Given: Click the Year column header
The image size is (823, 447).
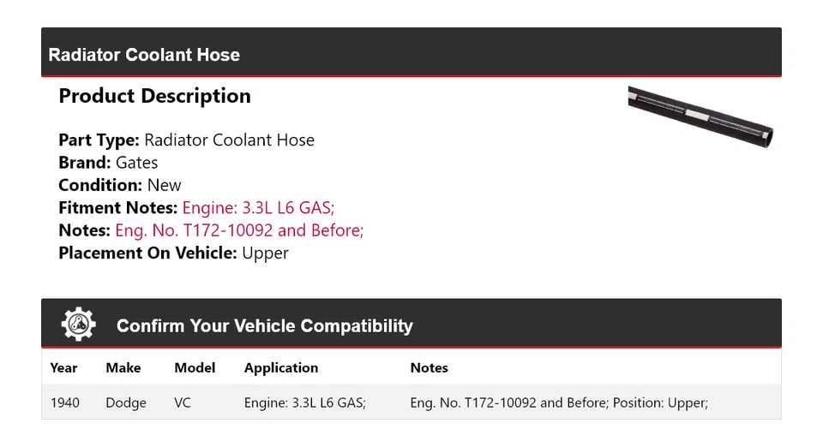Looking at the screenshot, I should coord(63,367).
